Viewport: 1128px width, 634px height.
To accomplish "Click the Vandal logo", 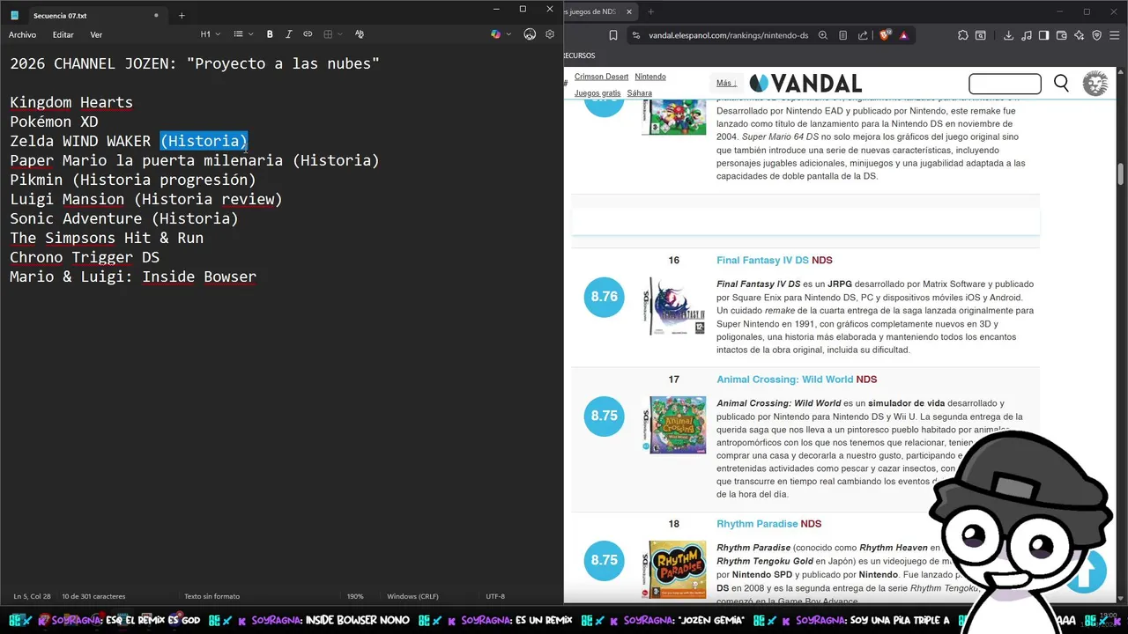I will 805,84.
